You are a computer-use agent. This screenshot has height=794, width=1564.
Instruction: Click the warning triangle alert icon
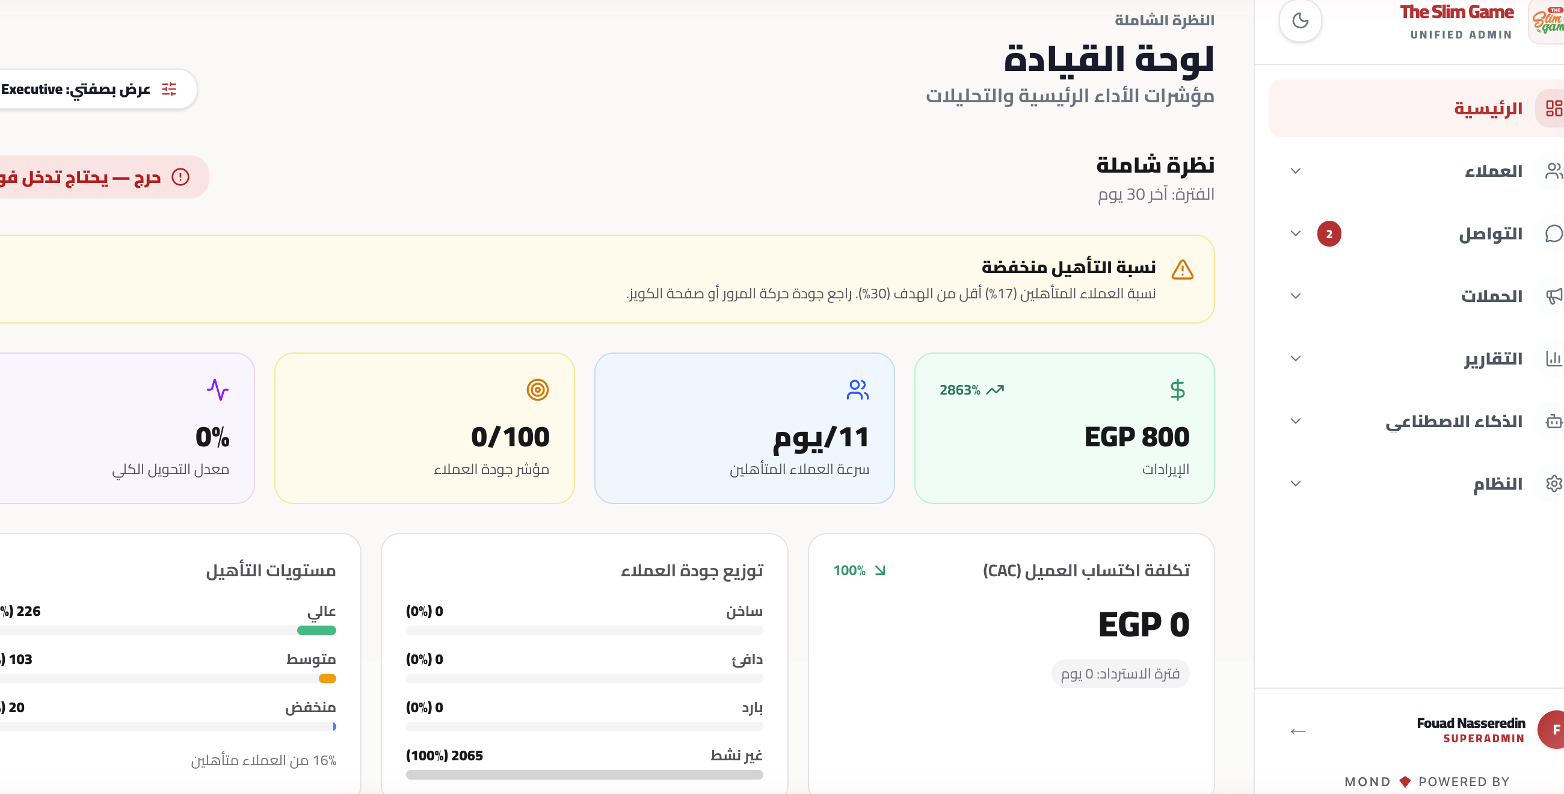click(1182, 270)
